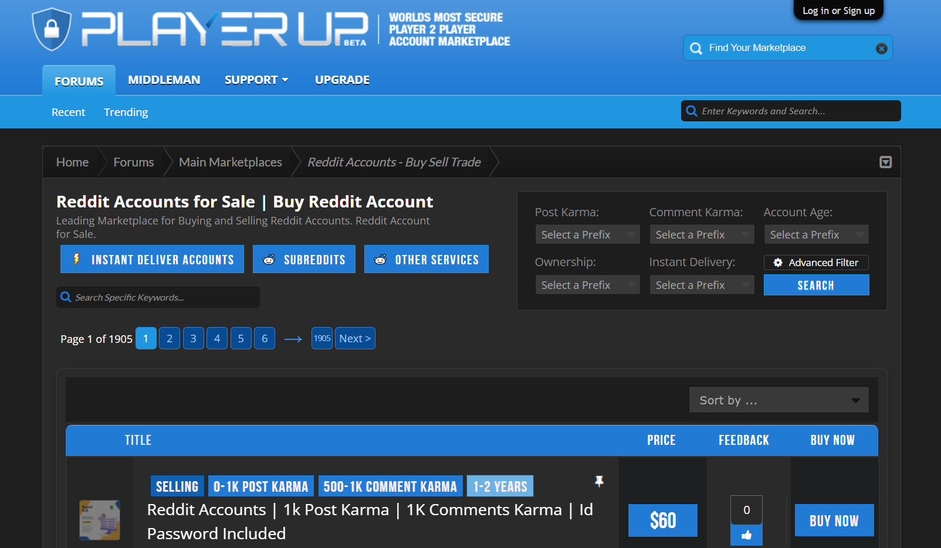Click the arrow between page links
The image size is (941, 548).
coord(293,339)
